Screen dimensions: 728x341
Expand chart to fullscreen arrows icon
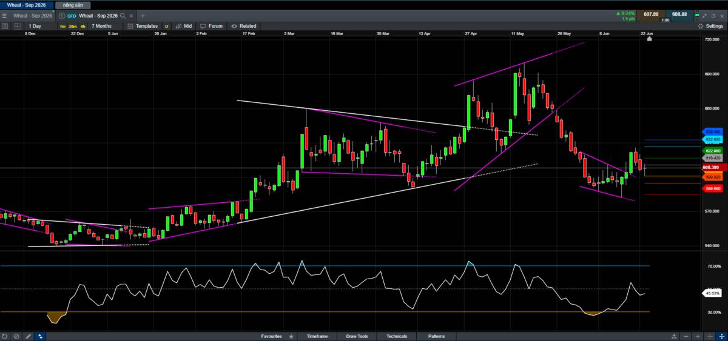(704, 16)
